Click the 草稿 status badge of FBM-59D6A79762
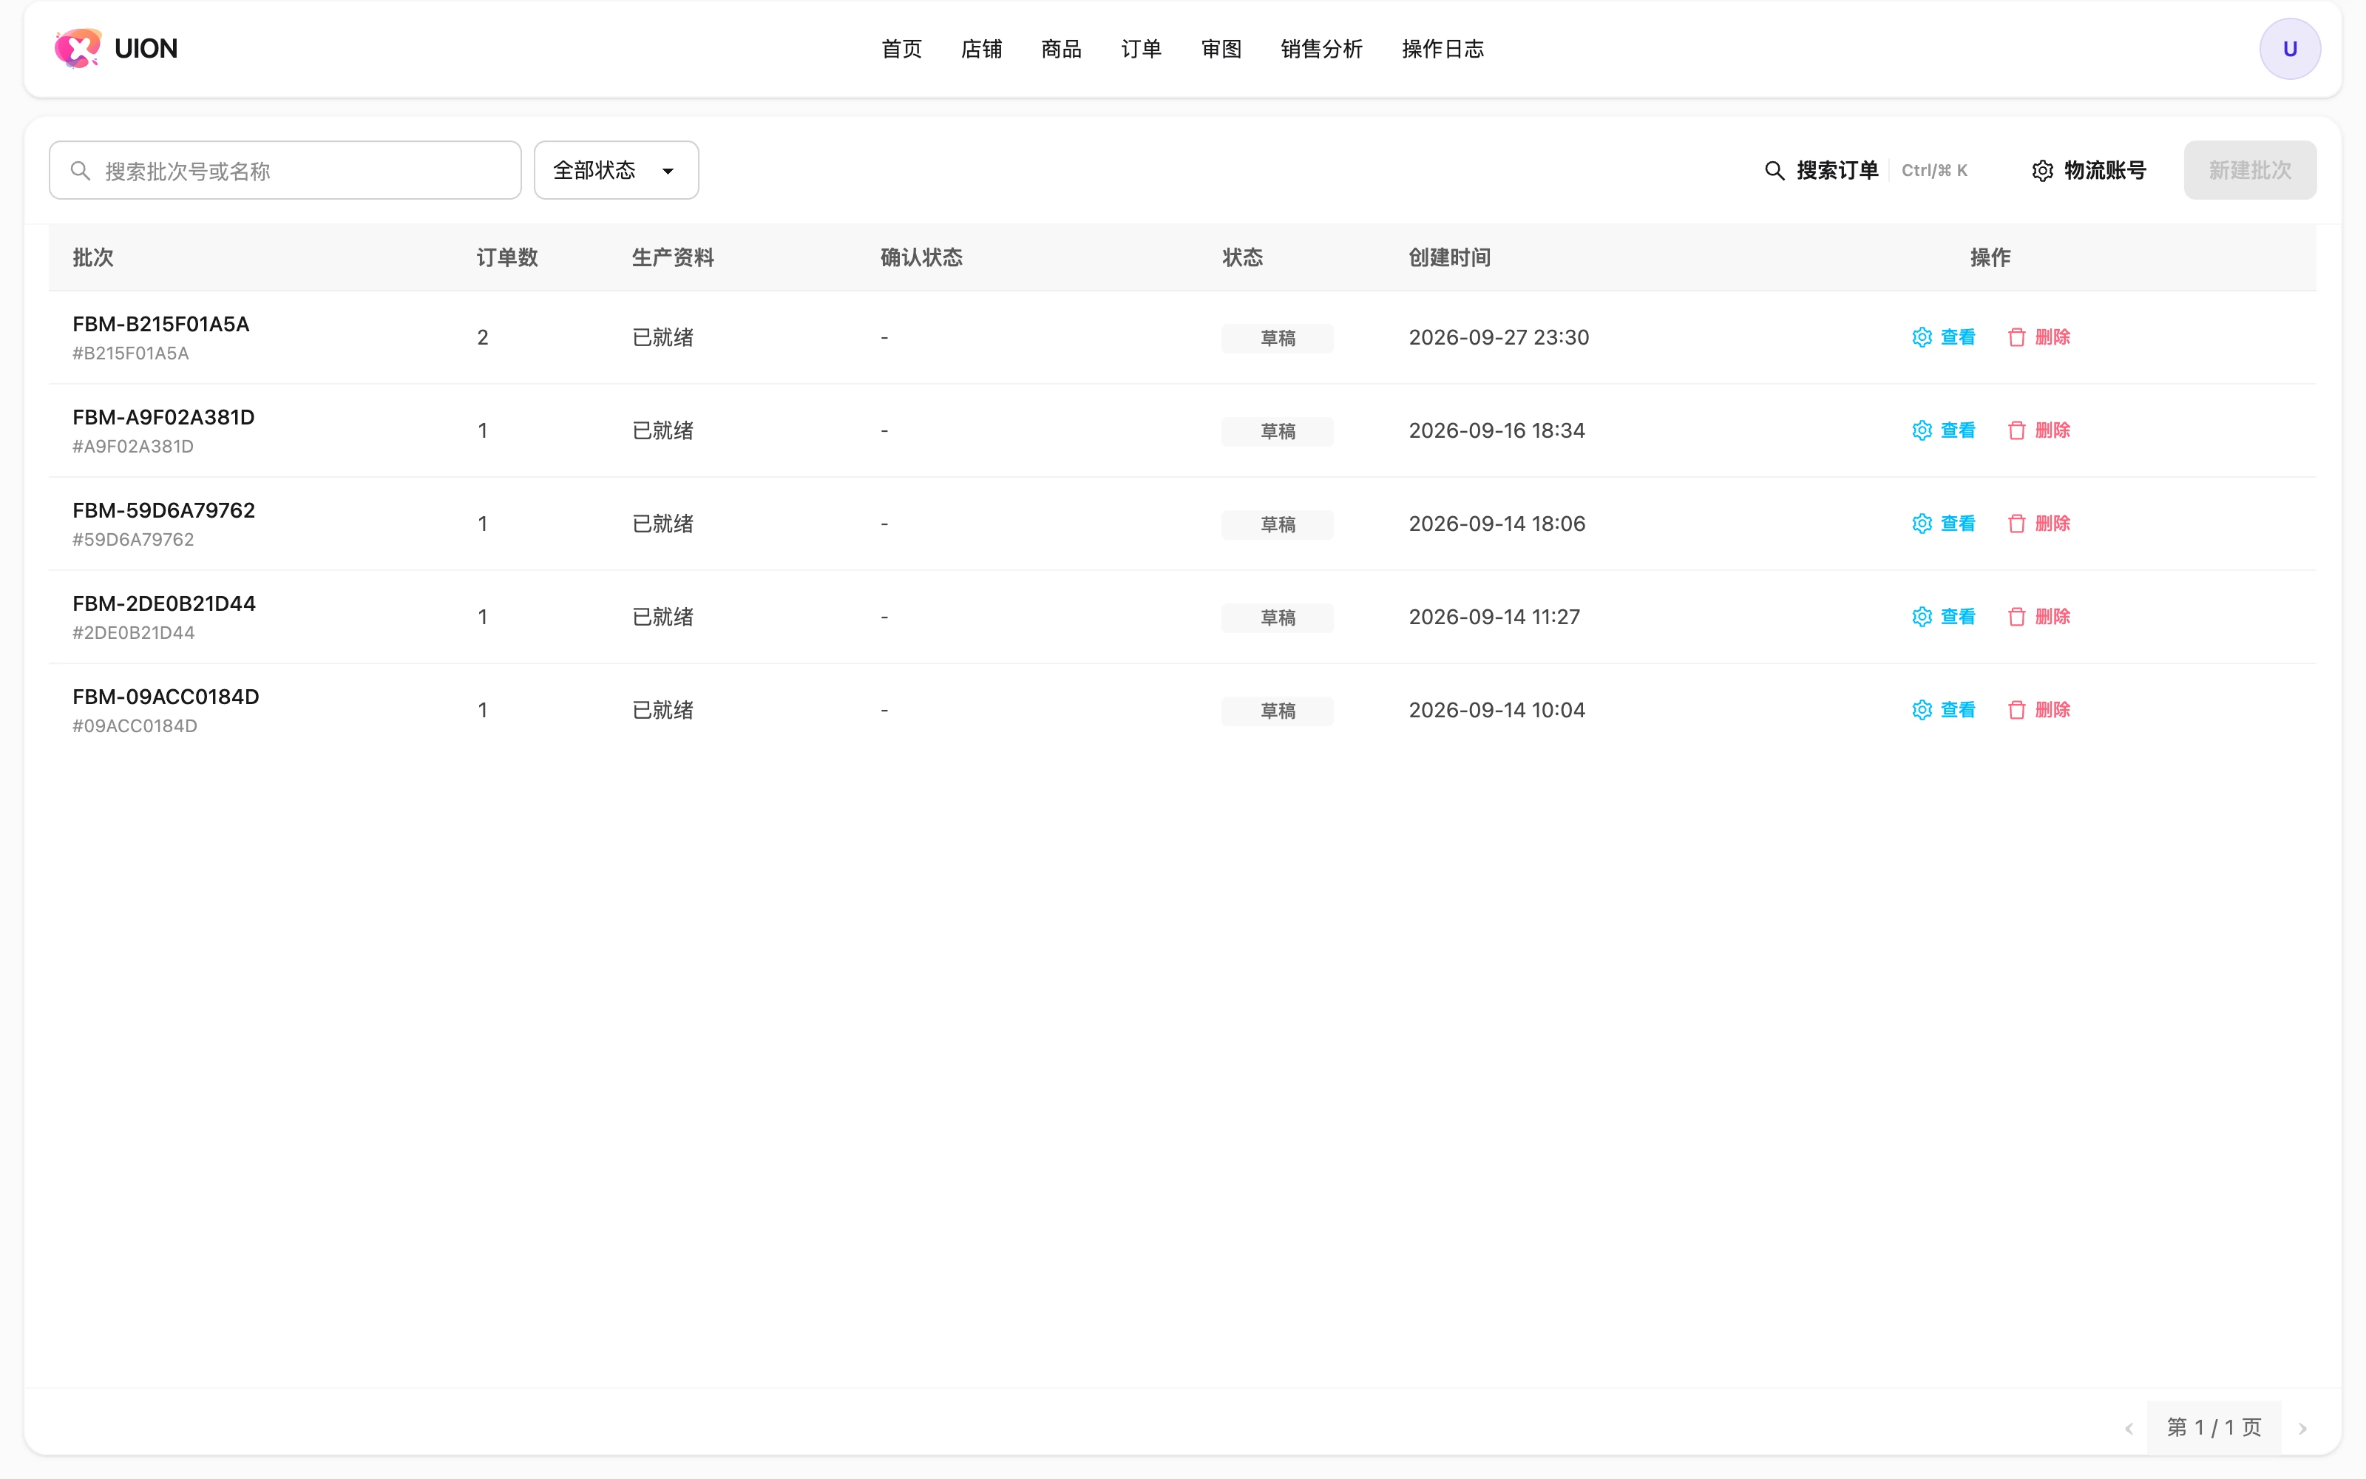 1277,524
